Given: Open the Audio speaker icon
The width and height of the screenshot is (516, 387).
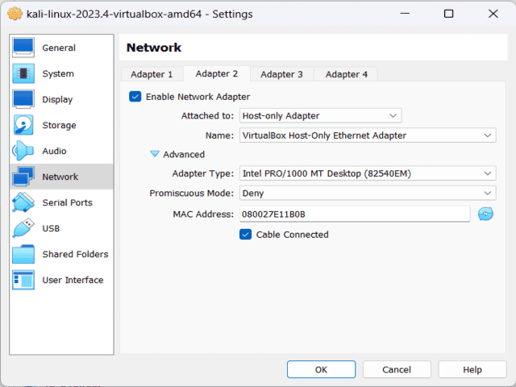Looking at the screenshot, I should tap(23, 152).
